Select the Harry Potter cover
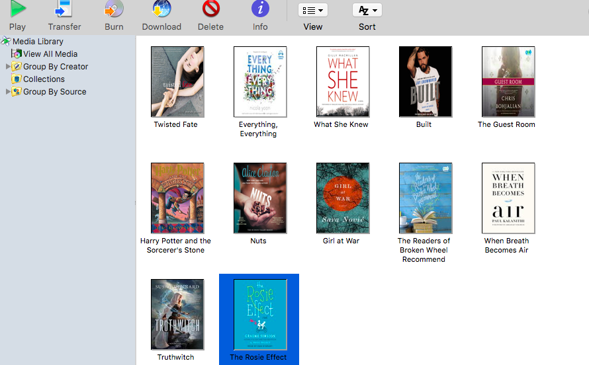 coord(177,198)
